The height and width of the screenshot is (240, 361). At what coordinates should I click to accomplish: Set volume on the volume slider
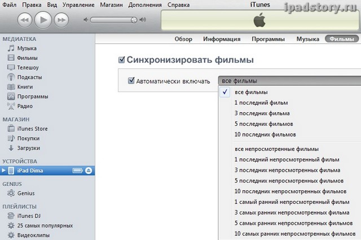(113, 20)
